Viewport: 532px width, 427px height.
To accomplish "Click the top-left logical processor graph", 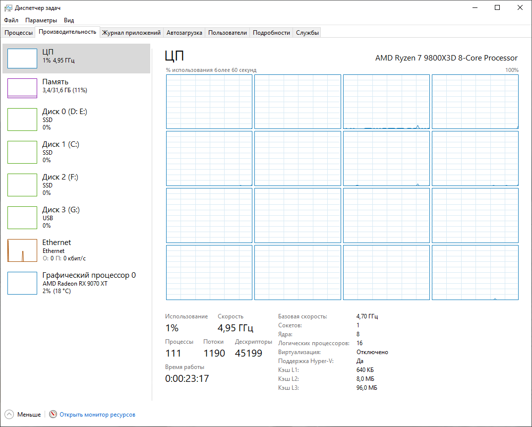I will (209, 101).
